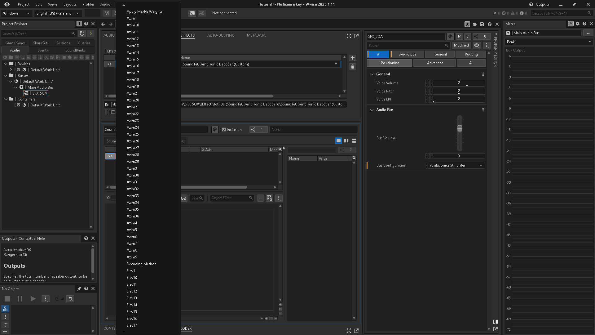The width and height of the screenshot is (595, 335).
Task: Click the back navigation arrow
Action: tap(103, 24)
